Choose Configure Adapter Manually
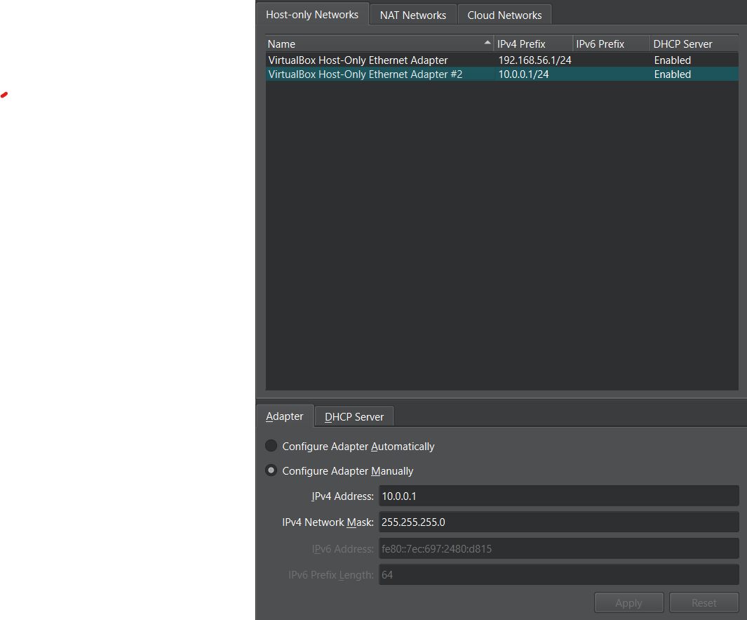Screen dimensions: 747x620 pyautogui.click(x=339, y=471)
